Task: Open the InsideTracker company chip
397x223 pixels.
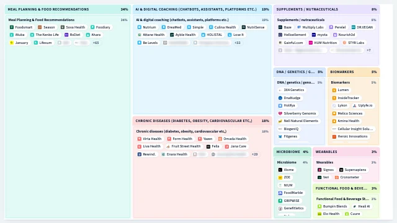Action: [x=346, y=98]
